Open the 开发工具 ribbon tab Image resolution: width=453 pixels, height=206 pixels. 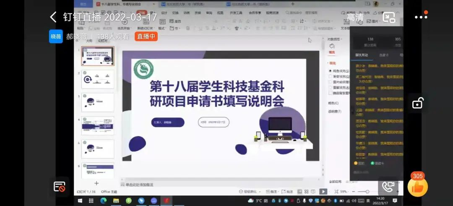[236, 13]
